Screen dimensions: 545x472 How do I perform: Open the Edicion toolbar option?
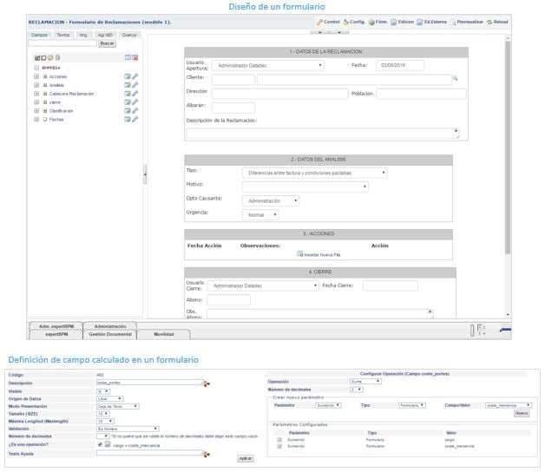(x=402, y=22)
